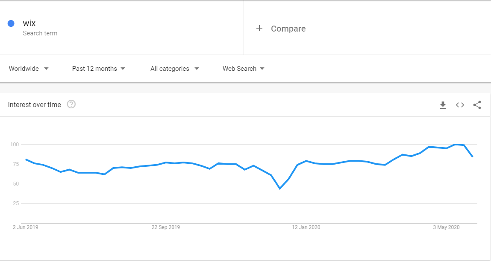Share the interest over time chart
This screenshot has height=261, width=491.
point(477,105)
